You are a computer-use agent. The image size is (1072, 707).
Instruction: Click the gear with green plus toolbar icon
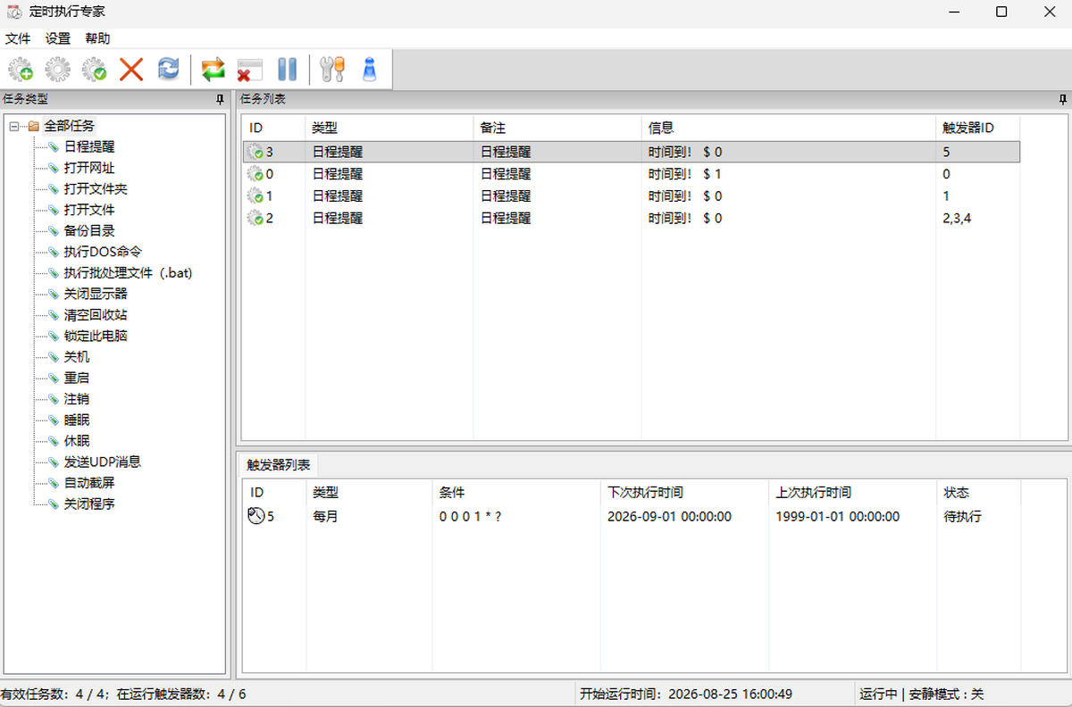pos(21,70)
